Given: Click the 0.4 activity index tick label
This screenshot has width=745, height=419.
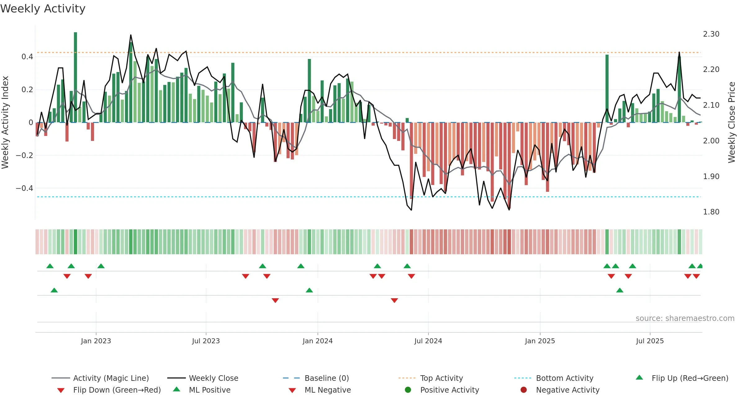Looking at the screenshot, I should pos(27,57).
